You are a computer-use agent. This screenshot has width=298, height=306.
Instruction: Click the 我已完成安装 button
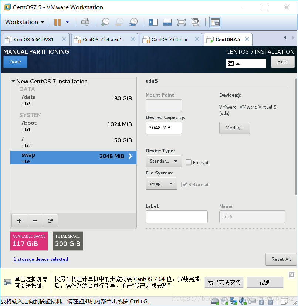click(x=224, y=282)
